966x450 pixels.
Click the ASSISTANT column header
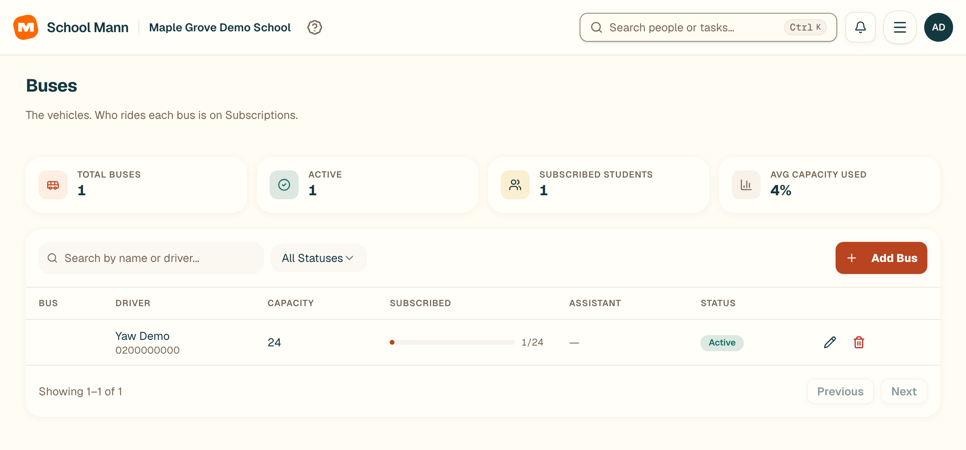595,303
